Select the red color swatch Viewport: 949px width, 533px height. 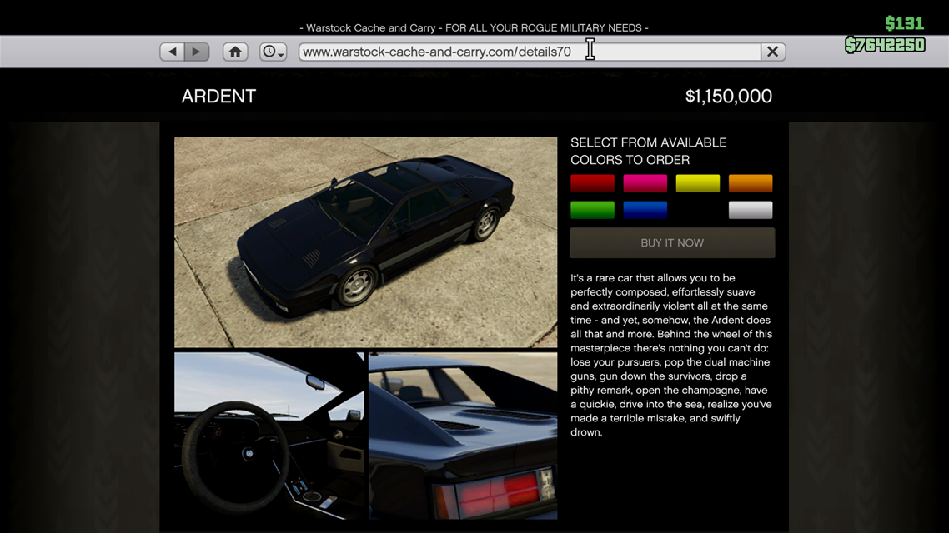(x=593, y=183)
